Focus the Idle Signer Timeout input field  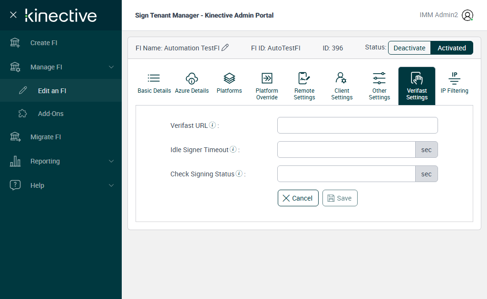pyautogui.click(x=346, y=149)
